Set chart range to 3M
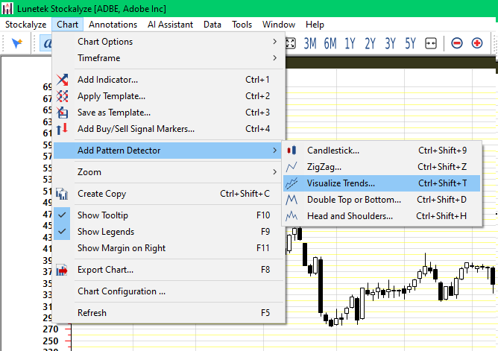Viewport: 498px width, 351px height. click(x=310, y=43)
